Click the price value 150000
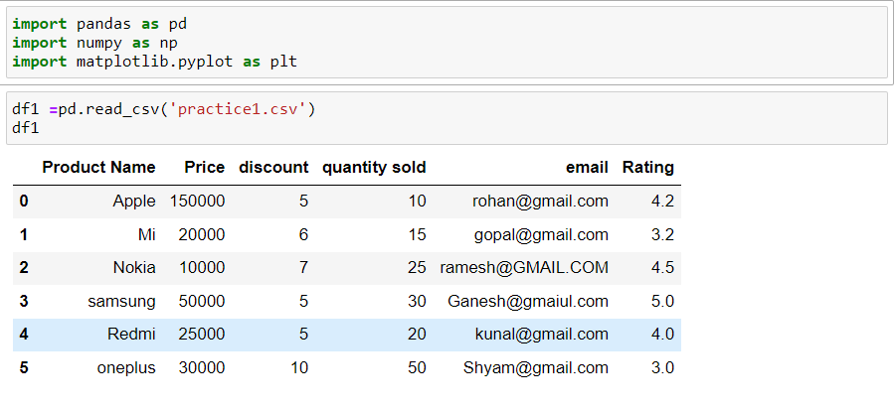896x410 pixels. click(197, 202)
